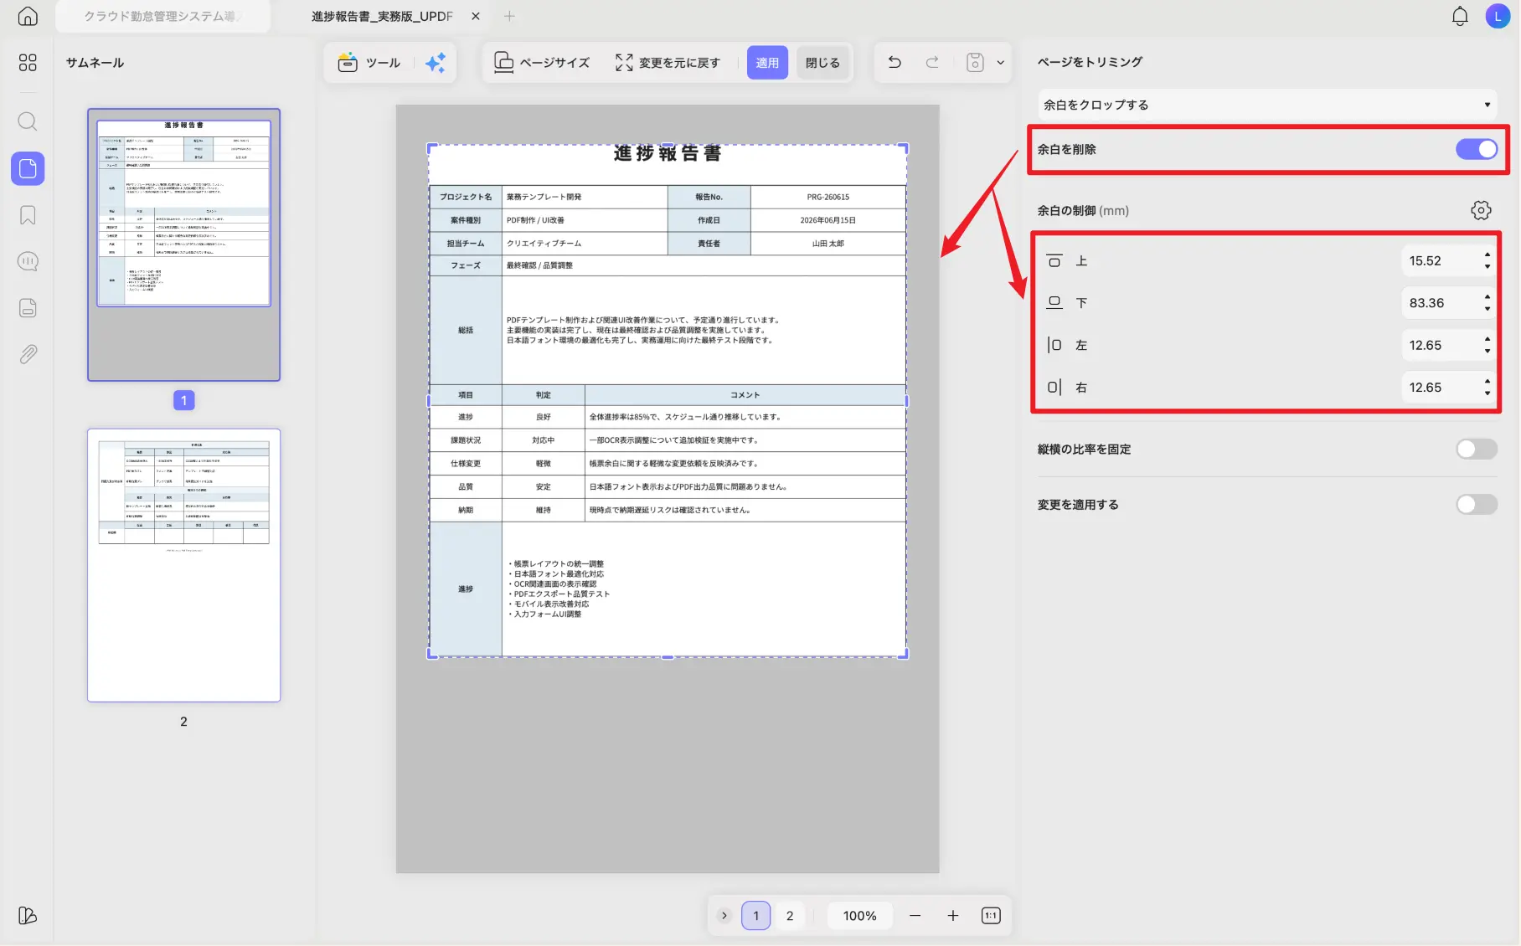Screen dimensions: 1521x946
Task: Open the attachments paperclip icon
Action: tap(28, 354)
